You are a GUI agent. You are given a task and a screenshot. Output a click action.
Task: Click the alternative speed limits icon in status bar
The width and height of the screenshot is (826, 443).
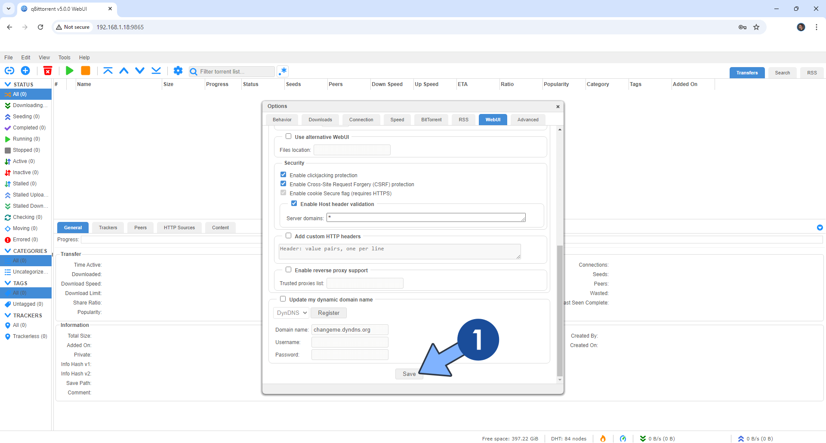(x=623, y=438)
